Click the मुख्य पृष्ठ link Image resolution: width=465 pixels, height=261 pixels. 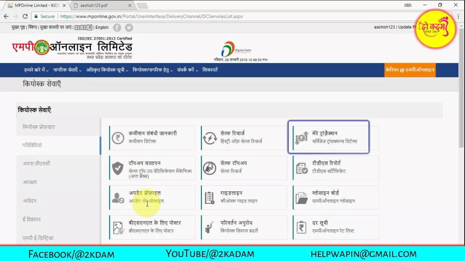coord(18,27)
